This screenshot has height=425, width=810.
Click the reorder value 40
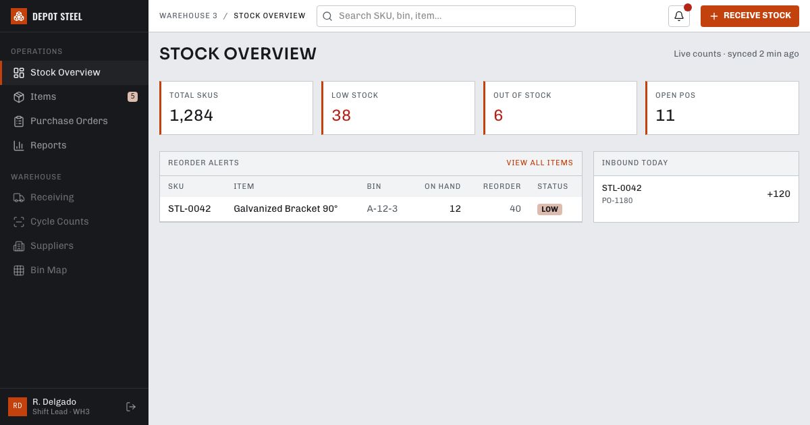coord(515,209)
